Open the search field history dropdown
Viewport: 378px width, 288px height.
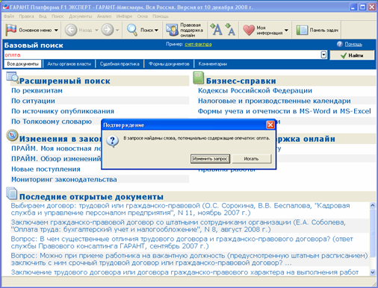(323, 54)
